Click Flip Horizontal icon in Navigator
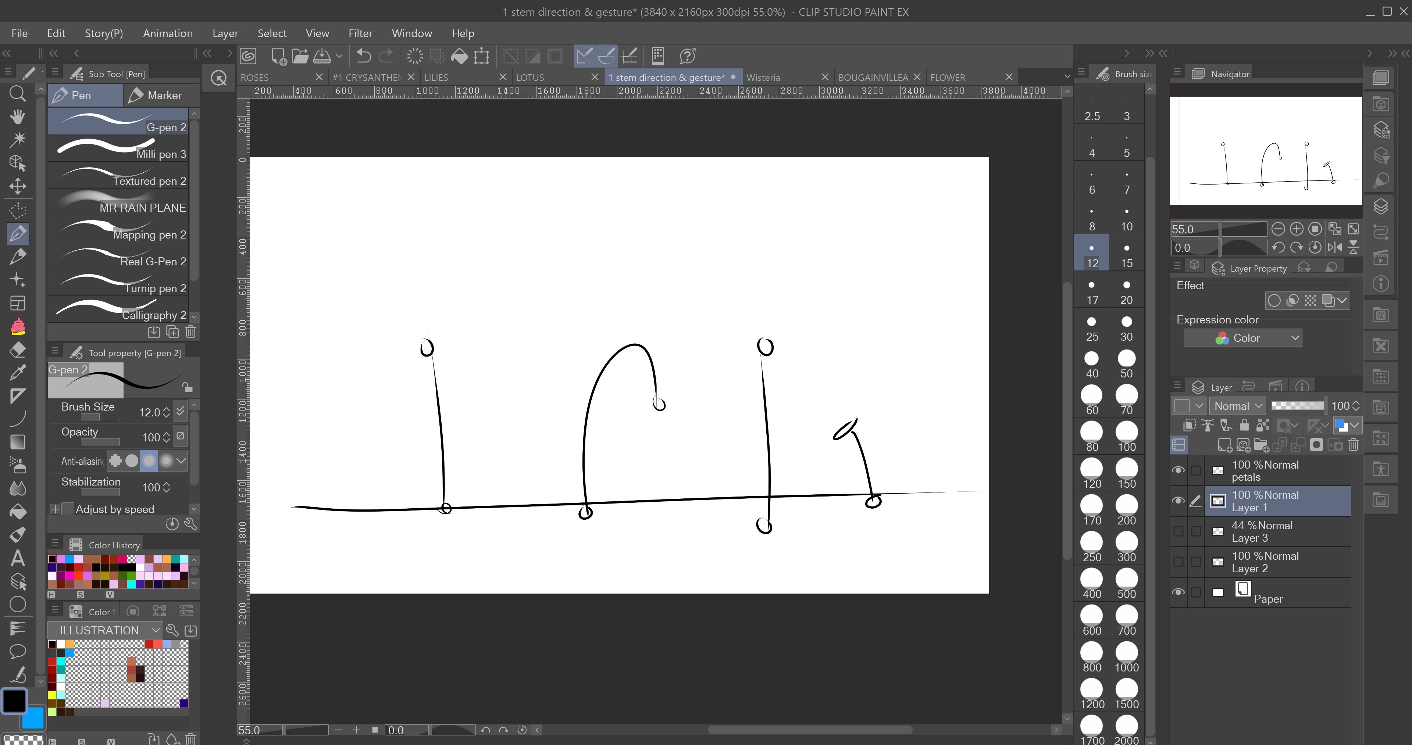 pyautogui.click(x=1334, y=248)
